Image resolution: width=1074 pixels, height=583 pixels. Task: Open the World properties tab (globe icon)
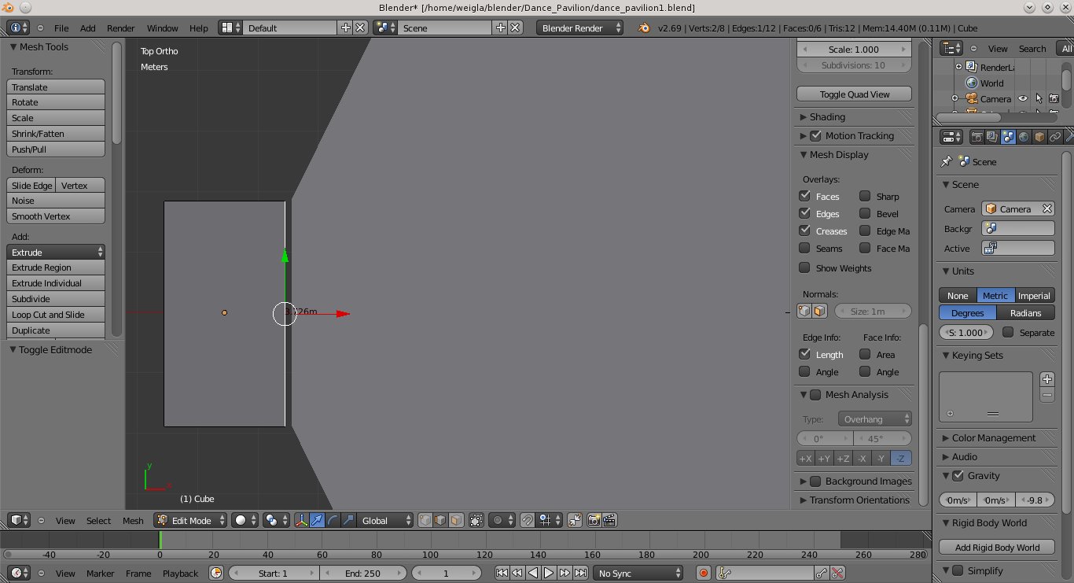click(1024, 136)
